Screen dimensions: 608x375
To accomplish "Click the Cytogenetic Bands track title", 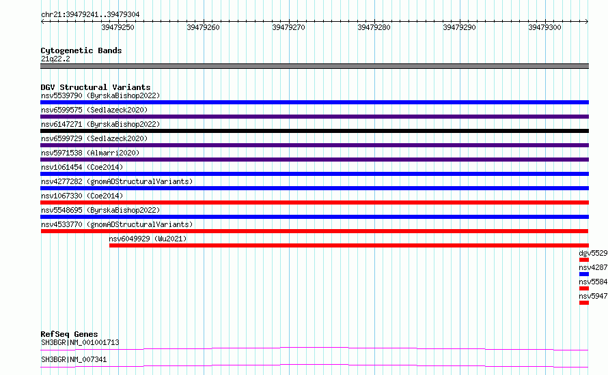I will coord(81,50).
